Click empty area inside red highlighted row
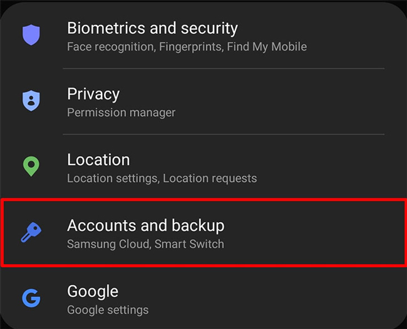The height and width of the screenshot is (329, 407). pos(311,233)
